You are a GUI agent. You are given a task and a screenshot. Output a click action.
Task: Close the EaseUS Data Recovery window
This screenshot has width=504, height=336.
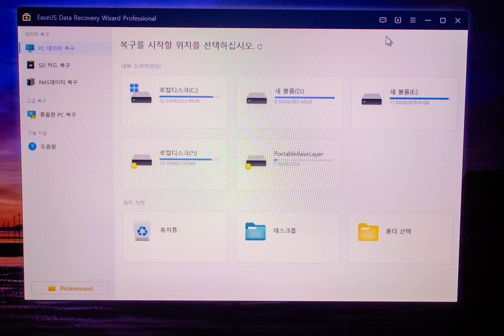(458, 21)
